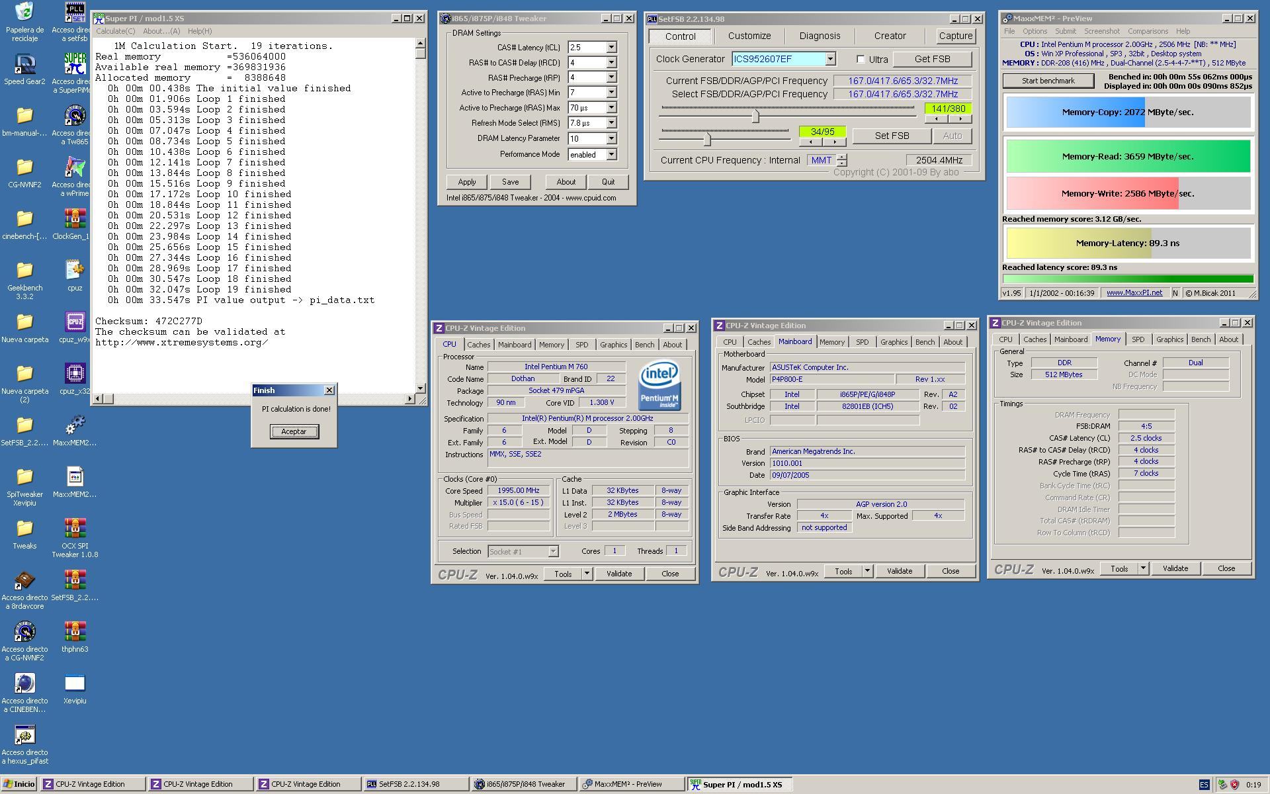The width and height of the screenshot is (1270, 794).
Task: Open the Refresh Mode Select dropdown
Action: 611,123
